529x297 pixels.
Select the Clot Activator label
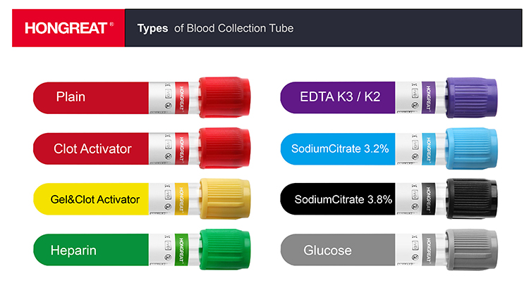pyautogui.click(x=92, y=148)
